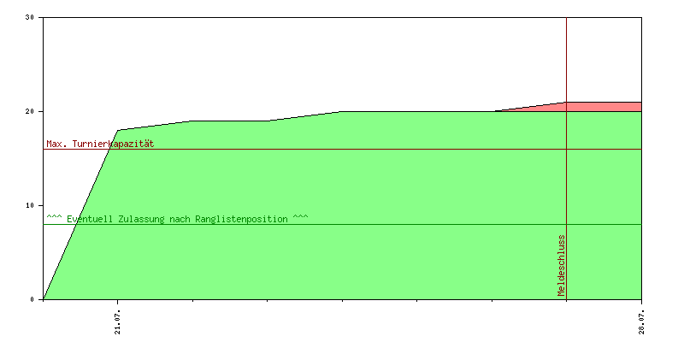This screenshot has width=684, height=342.
Task: Click the 21.07. date label
Action: tap(118, 322)
